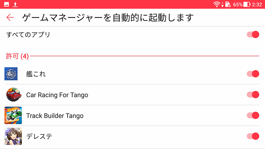Disable the すべてのアプリ toggle
Image resolution: width=265 pixels, height=149 pixels.
coord(253,34)
